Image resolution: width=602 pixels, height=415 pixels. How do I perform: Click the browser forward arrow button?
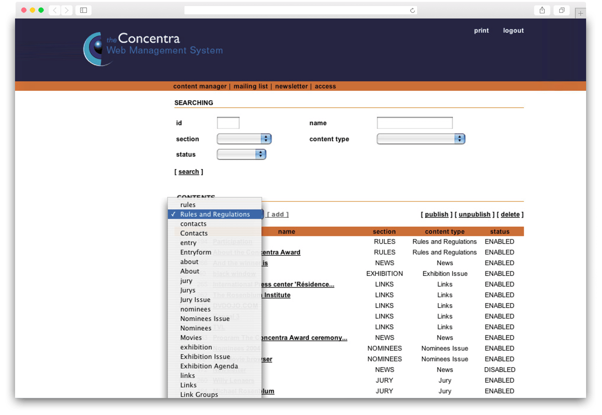pos(67,10)
